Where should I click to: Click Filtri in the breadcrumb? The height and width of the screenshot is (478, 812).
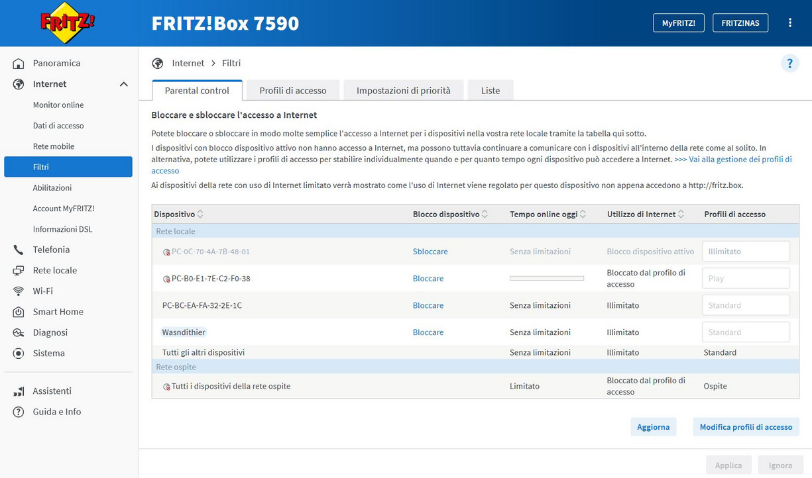(x=231, y=64)
